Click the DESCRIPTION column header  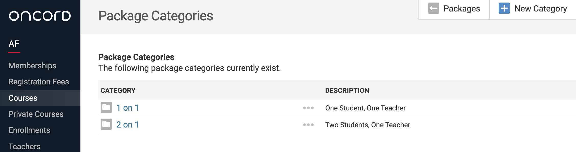pos(347,91)
